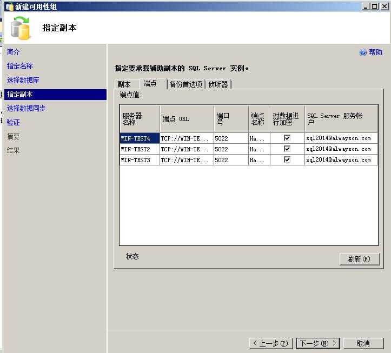This screenshot has width=391, height=353.
Task: Go to 简介 wizard page
Action: click(13, 52)
